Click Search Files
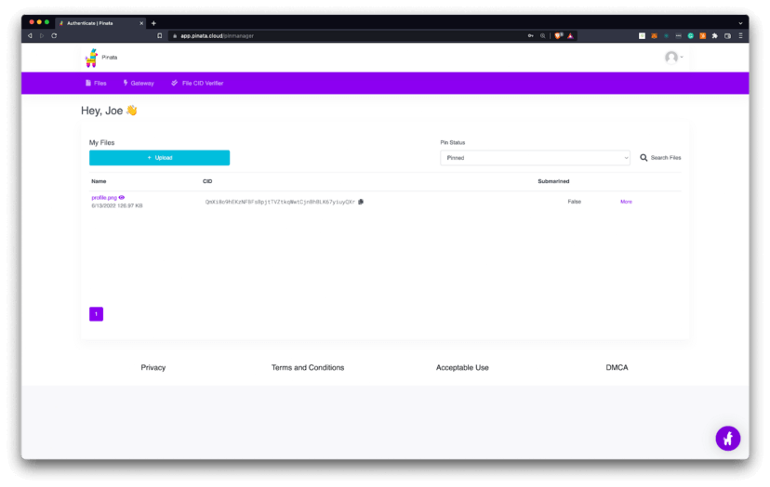Screen dimensions: 770x487 pyautogui.click(x=660, y=158)
